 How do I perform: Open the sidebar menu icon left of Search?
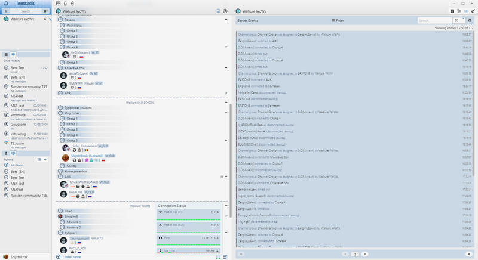[6, 11]
